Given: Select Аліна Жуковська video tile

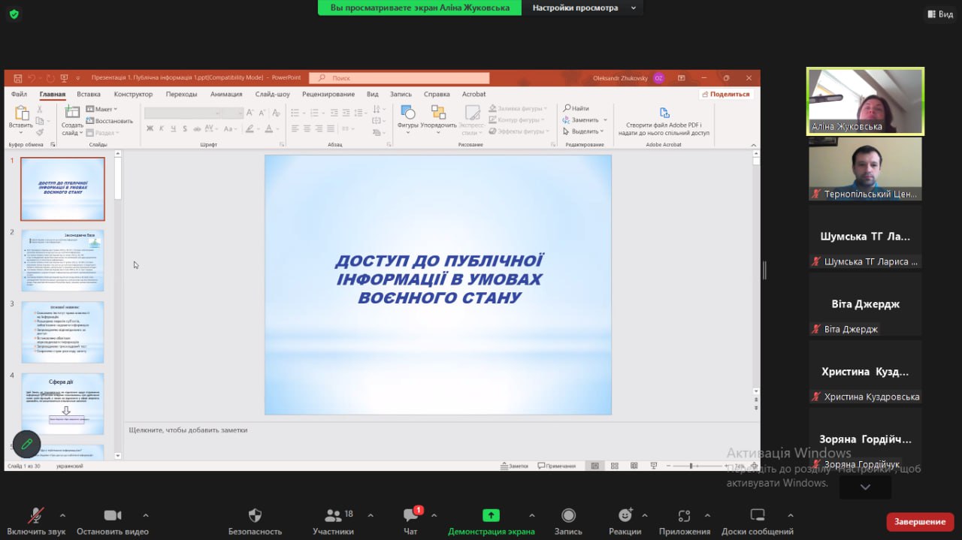Looking at the screenshot, I should 865,101.
